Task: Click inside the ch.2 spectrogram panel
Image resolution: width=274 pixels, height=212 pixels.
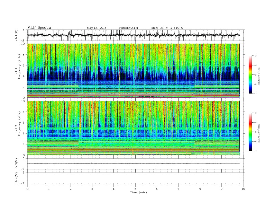Action: 133,128
